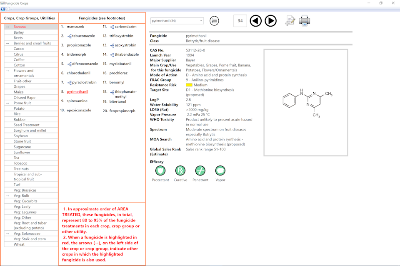Open the pyrimethanil (34) fungicide dropdown
The height and width of the screenshot is (266, 400).
[x=177, y=20]
